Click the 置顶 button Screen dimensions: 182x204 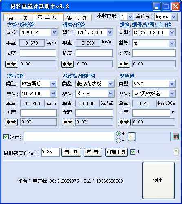[x=71, y=152]
